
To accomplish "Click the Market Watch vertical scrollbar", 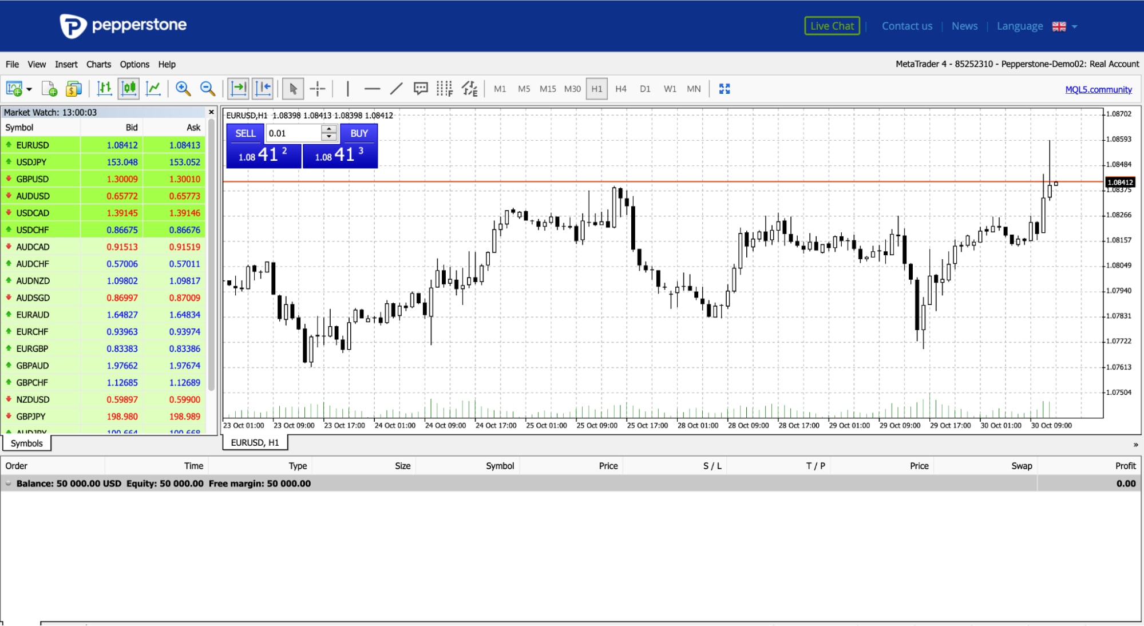I will click(x=211, y=256).
